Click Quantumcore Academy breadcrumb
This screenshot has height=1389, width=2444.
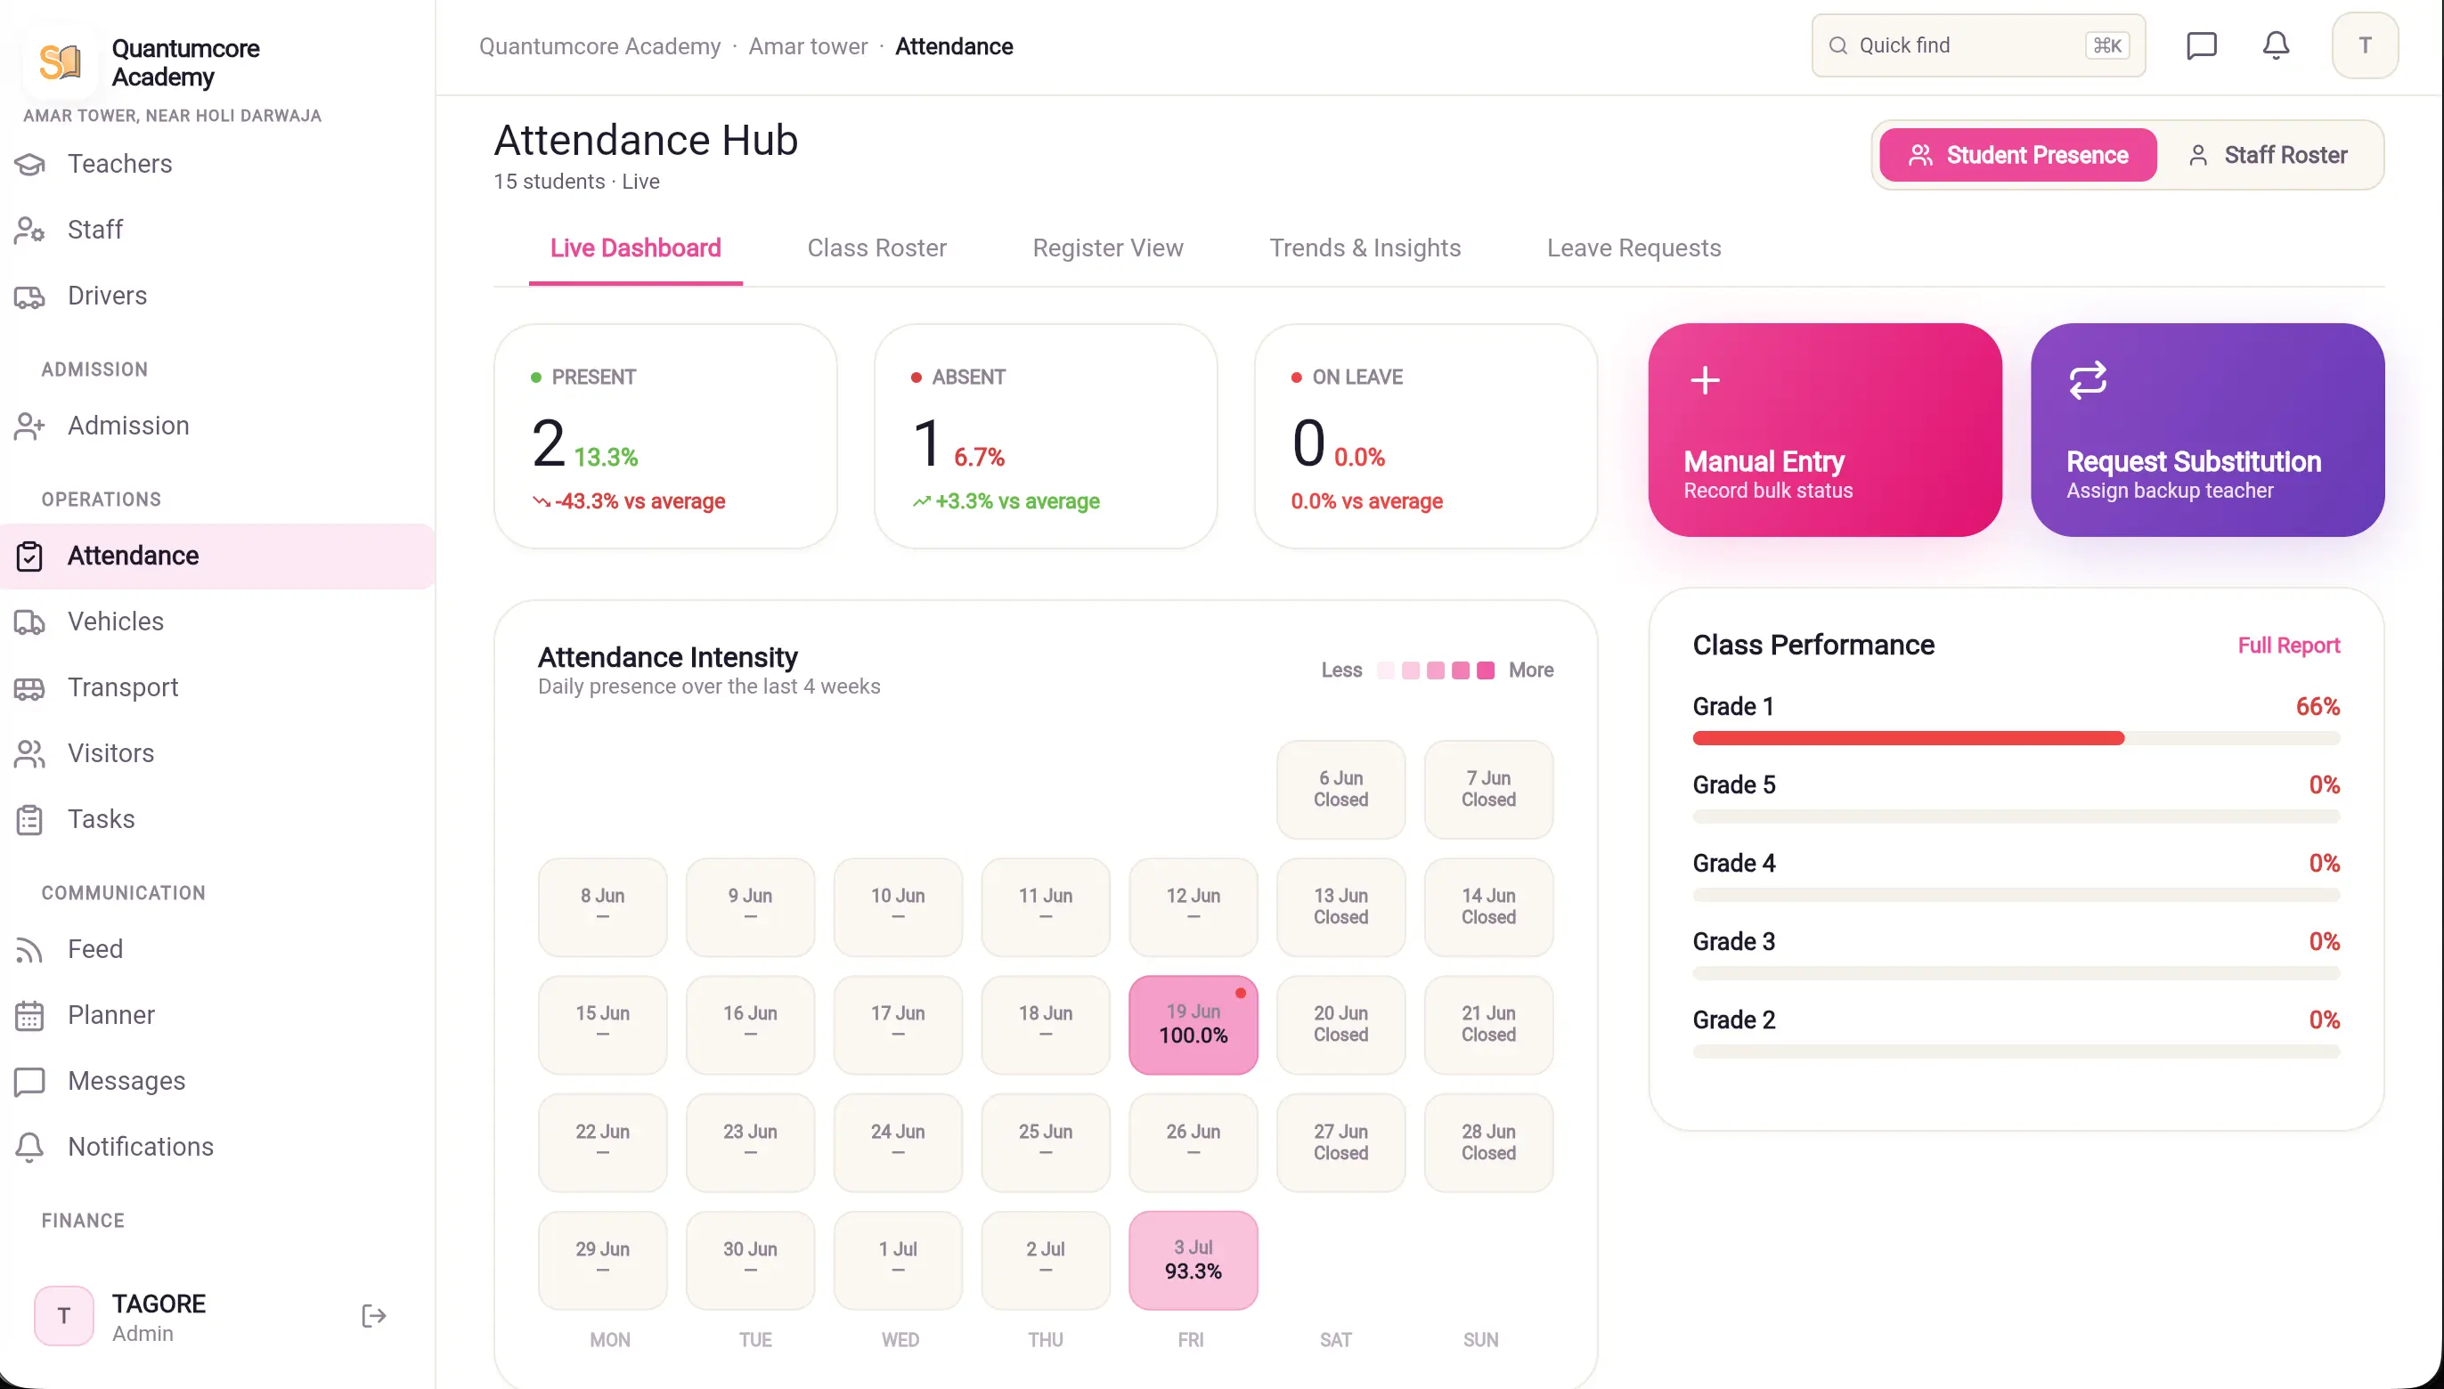[x=599, y=45]
